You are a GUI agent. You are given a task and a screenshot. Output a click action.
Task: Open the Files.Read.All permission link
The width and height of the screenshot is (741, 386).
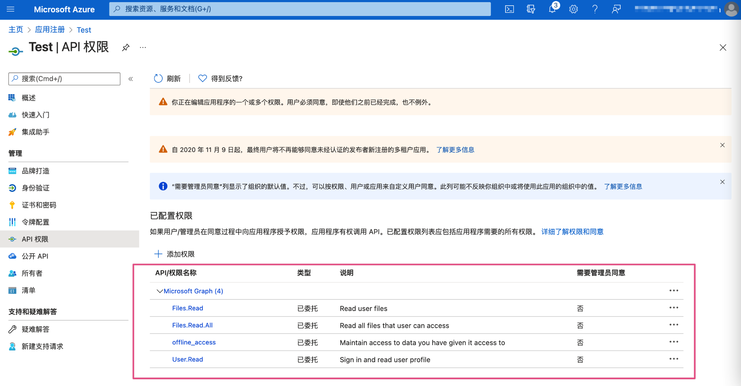pos(192,325)
